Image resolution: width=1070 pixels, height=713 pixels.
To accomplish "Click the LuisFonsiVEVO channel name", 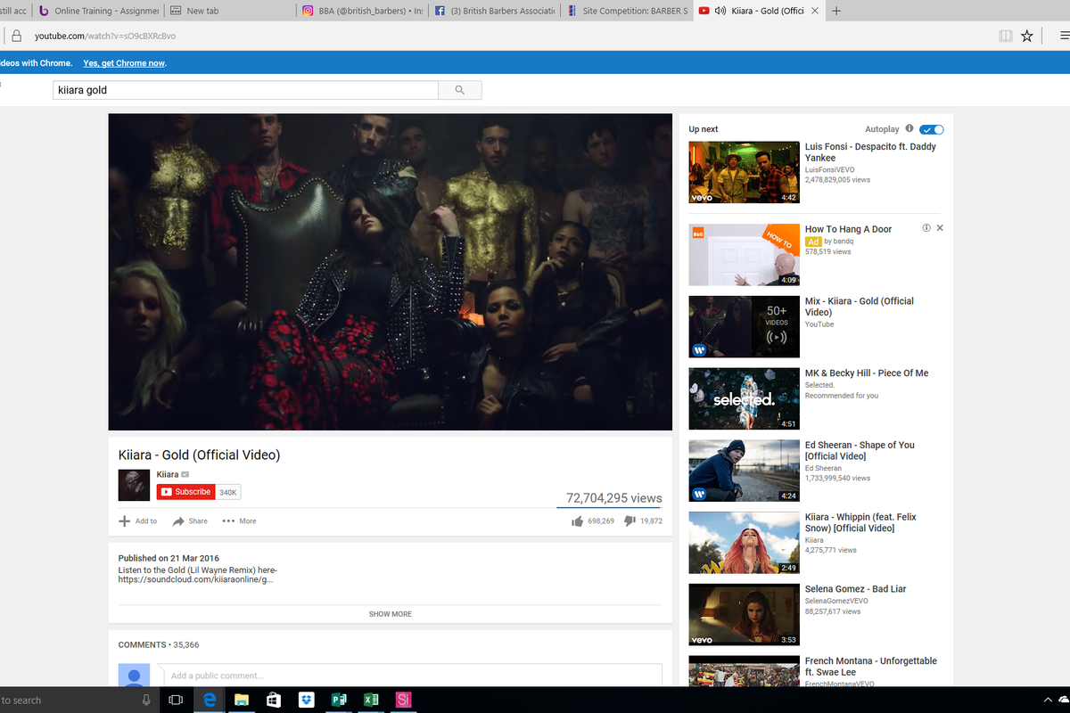I will (828, 168).
